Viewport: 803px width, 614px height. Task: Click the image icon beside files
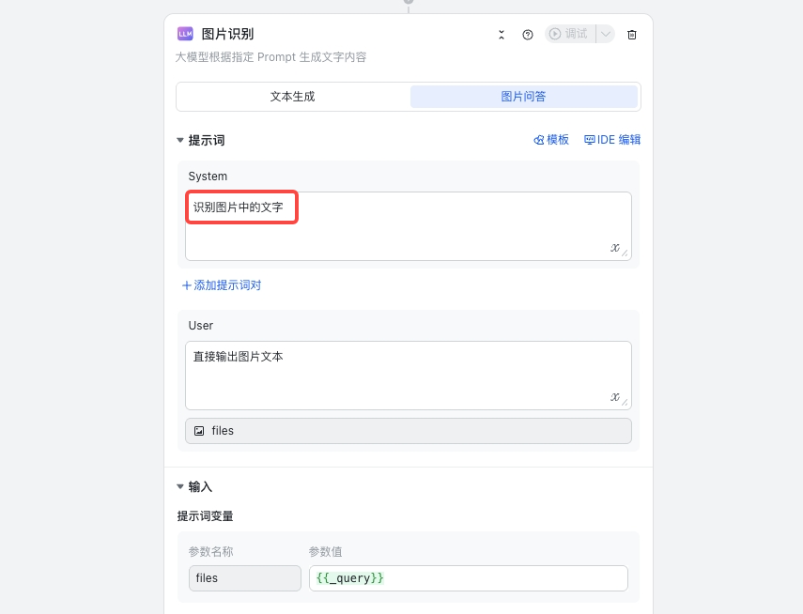(x=199, y=431)
